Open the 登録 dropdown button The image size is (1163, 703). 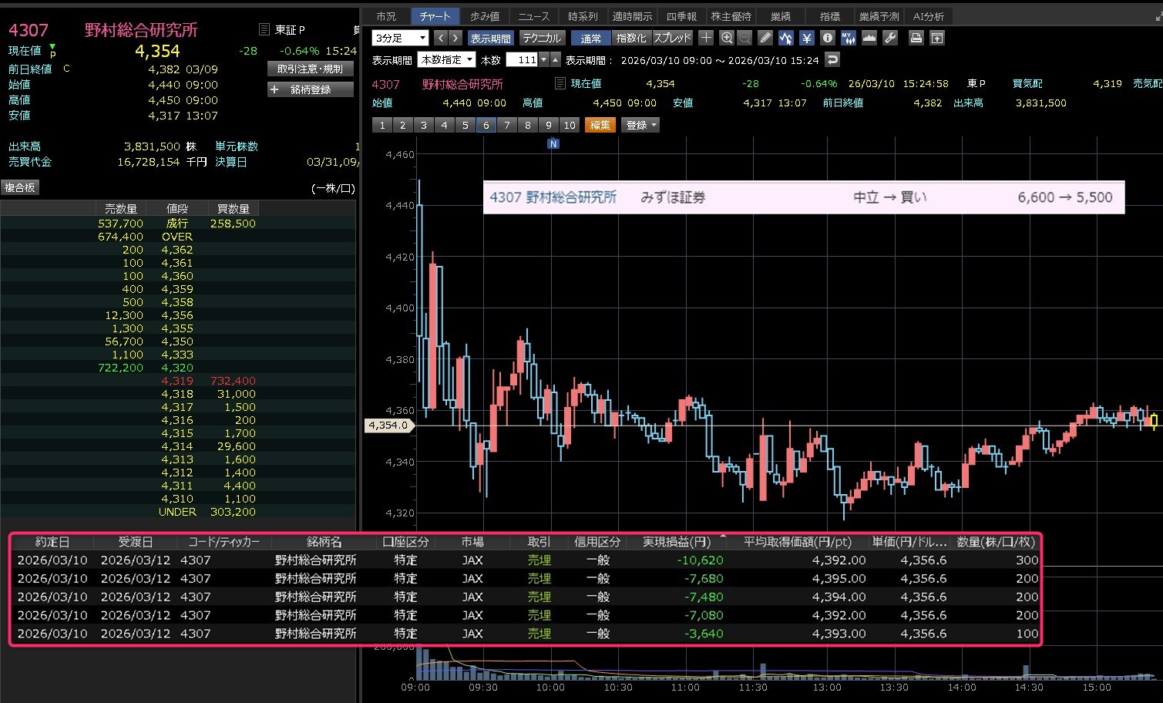point(641,125)
